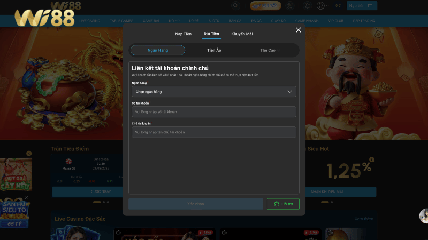This screenshot has height=240, width=428.
Task: Switch to the Tiền Ảo withdrawal method
Action: 214,50
